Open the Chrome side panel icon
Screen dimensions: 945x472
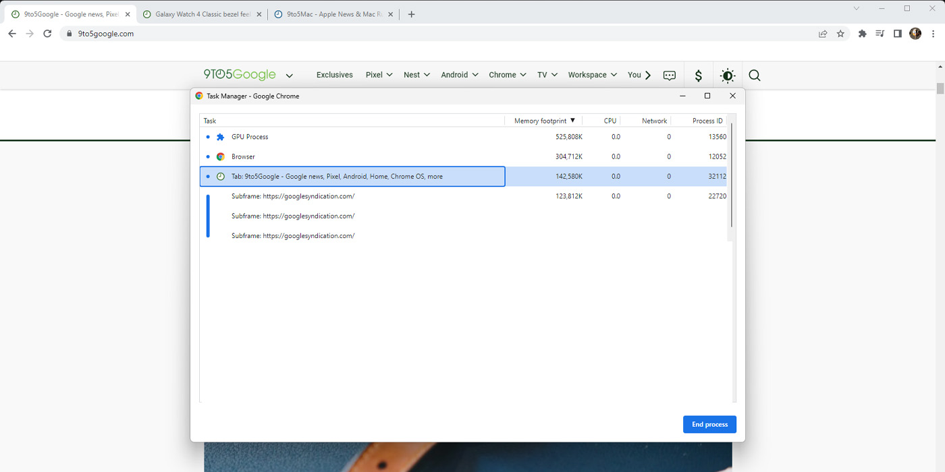click(x=897, y=33)
